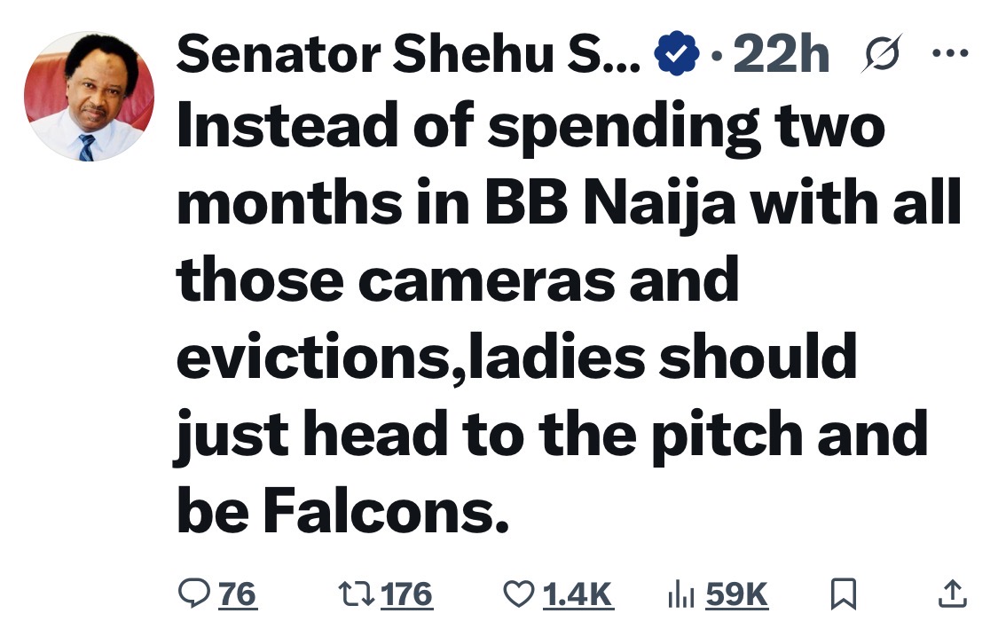Open the reply composer icon
The image size is (998, 637).
click(194, 594)
